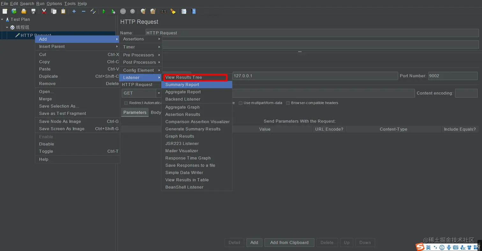The image size is (482, 251).
Task: Open the Options menu in menu bar
Action: click(x=54, y=4)
